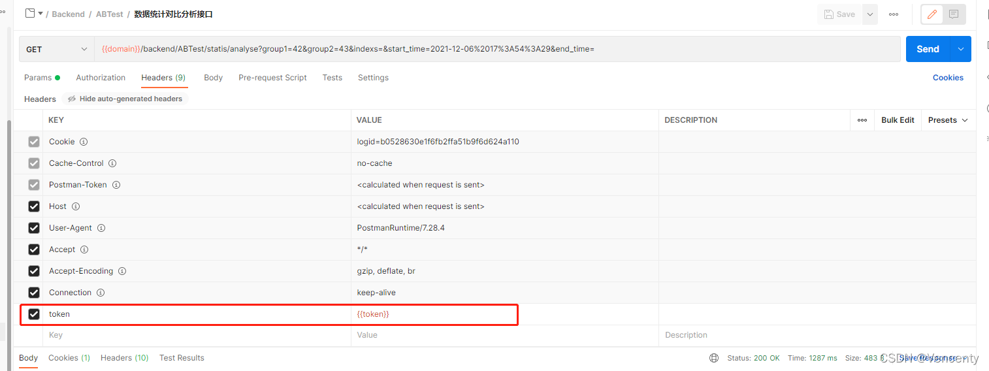This screenshot has height=371, width=989.
Task: Click info icon next to Host
Action: (x=76, y=206)
